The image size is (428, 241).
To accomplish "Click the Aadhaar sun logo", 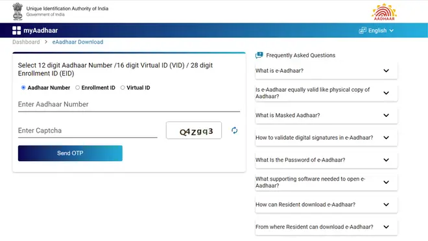I will point(384,12).
